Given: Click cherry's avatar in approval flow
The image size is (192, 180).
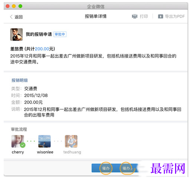Looking at the screenshot, I should coord(18,141).
